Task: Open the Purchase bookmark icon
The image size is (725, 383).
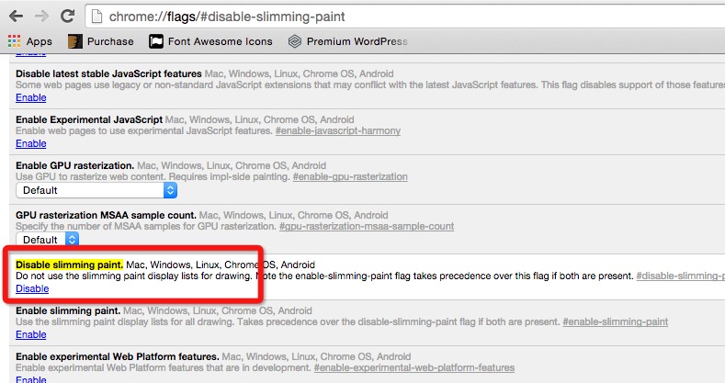Action: click(x=75, y=41)
